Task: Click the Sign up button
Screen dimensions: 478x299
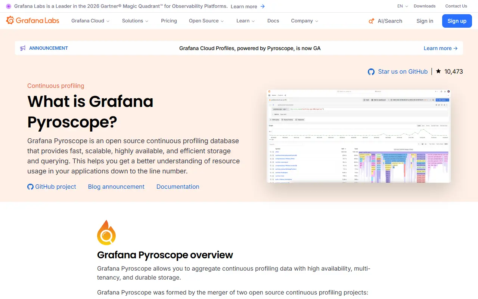Action: click(457, 21)
